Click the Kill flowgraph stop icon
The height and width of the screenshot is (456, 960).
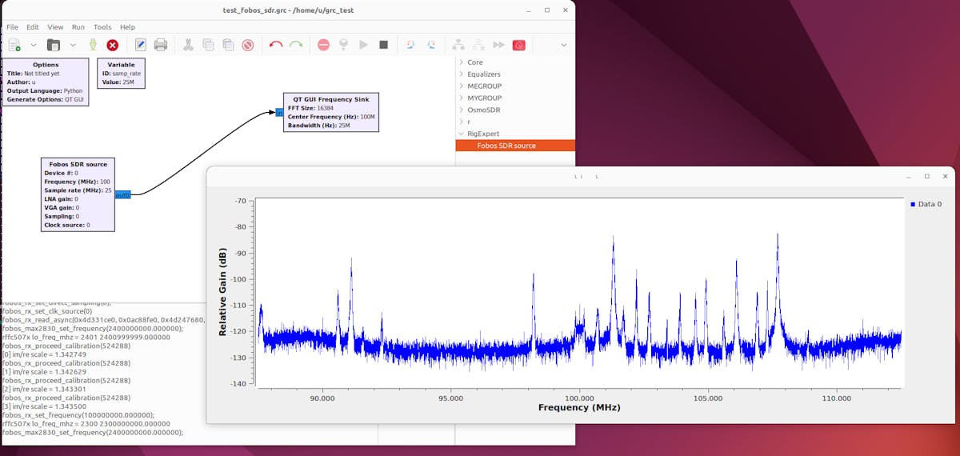(x=383, y=45)
